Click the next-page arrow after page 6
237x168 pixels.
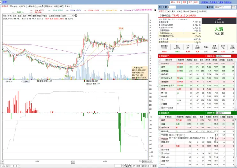tap(19, 166)
